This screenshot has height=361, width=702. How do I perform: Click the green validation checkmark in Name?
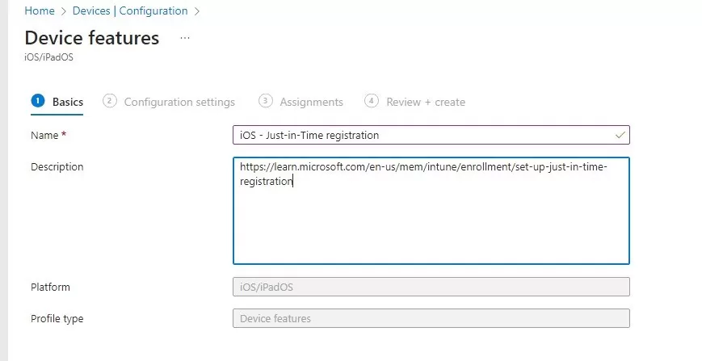620,135
